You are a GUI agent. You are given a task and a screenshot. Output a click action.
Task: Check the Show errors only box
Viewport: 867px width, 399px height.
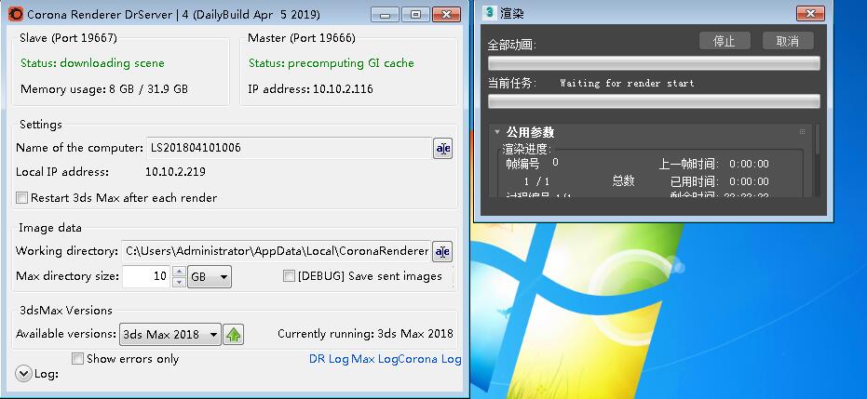click(x=77, y=359)
